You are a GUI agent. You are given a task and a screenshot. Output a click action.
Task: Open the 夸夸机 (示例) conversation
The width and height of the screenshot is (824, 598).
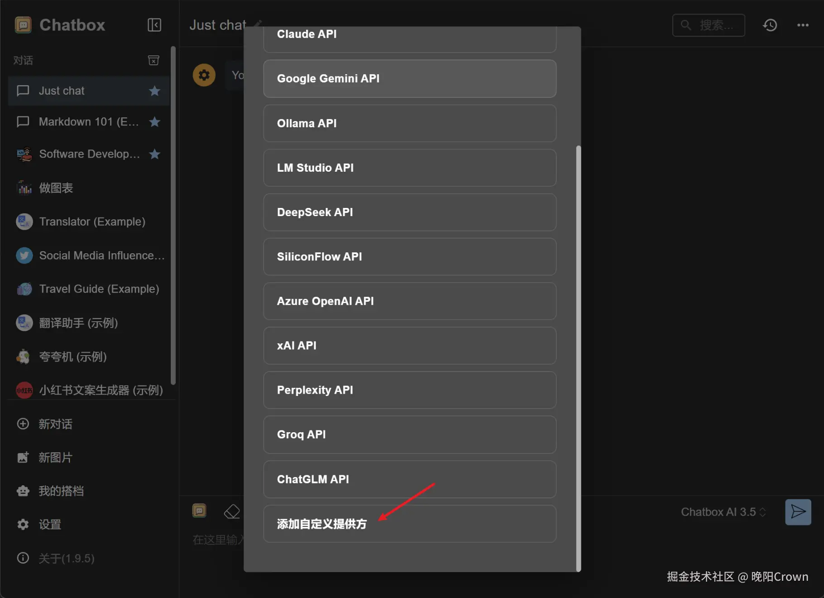pyautogui.click(x=89, y=357)
